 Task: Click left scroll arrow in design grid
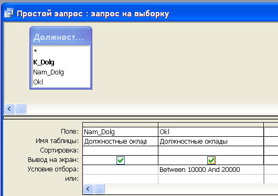click(x=88, y=189)
